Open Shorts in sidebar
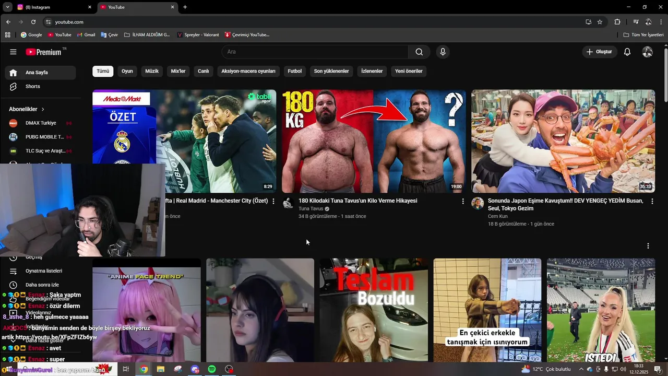 [40, 86]
